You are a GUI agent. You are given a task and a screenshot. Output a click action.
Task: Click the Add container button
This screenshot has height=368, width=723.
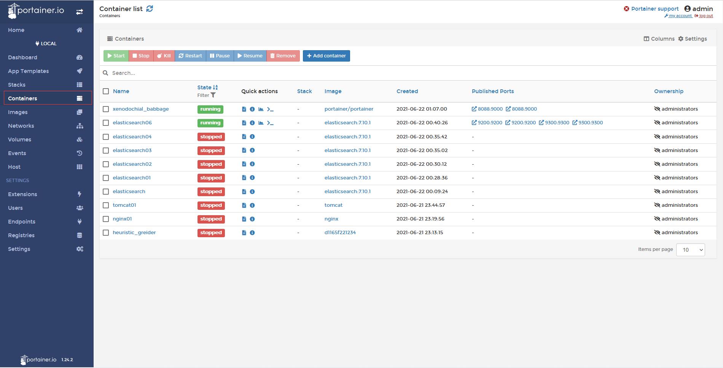pyautogui.click(x=326, y=56)
